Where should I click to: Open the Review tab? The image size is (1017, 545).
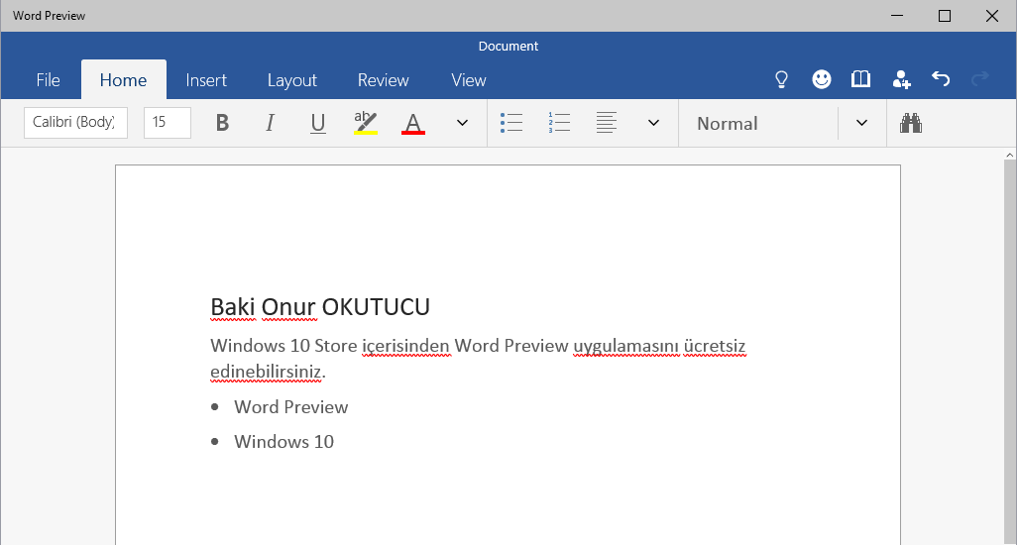click(x=384, y=79)
